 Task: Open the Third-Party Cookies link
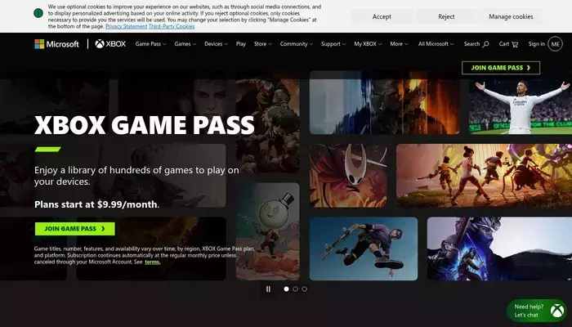(x=172, y=26)
